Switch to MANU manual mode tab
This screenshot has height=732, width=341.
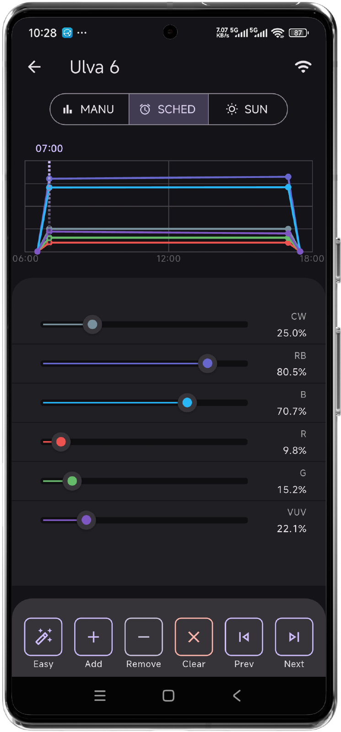point(90,109)
